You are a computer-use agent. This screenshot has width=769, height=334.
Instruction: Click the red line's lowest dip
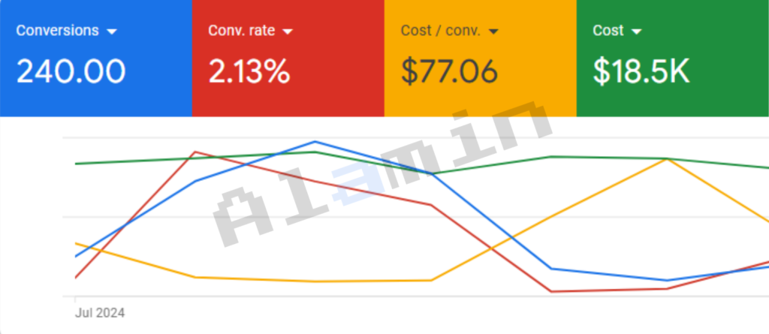(x=550, y=291)
